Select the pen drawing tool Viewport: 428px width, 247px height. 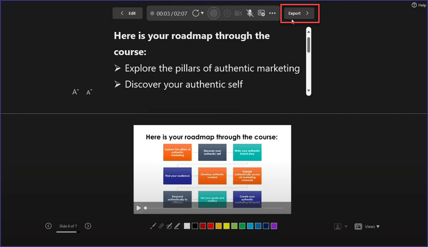point(169,226)
